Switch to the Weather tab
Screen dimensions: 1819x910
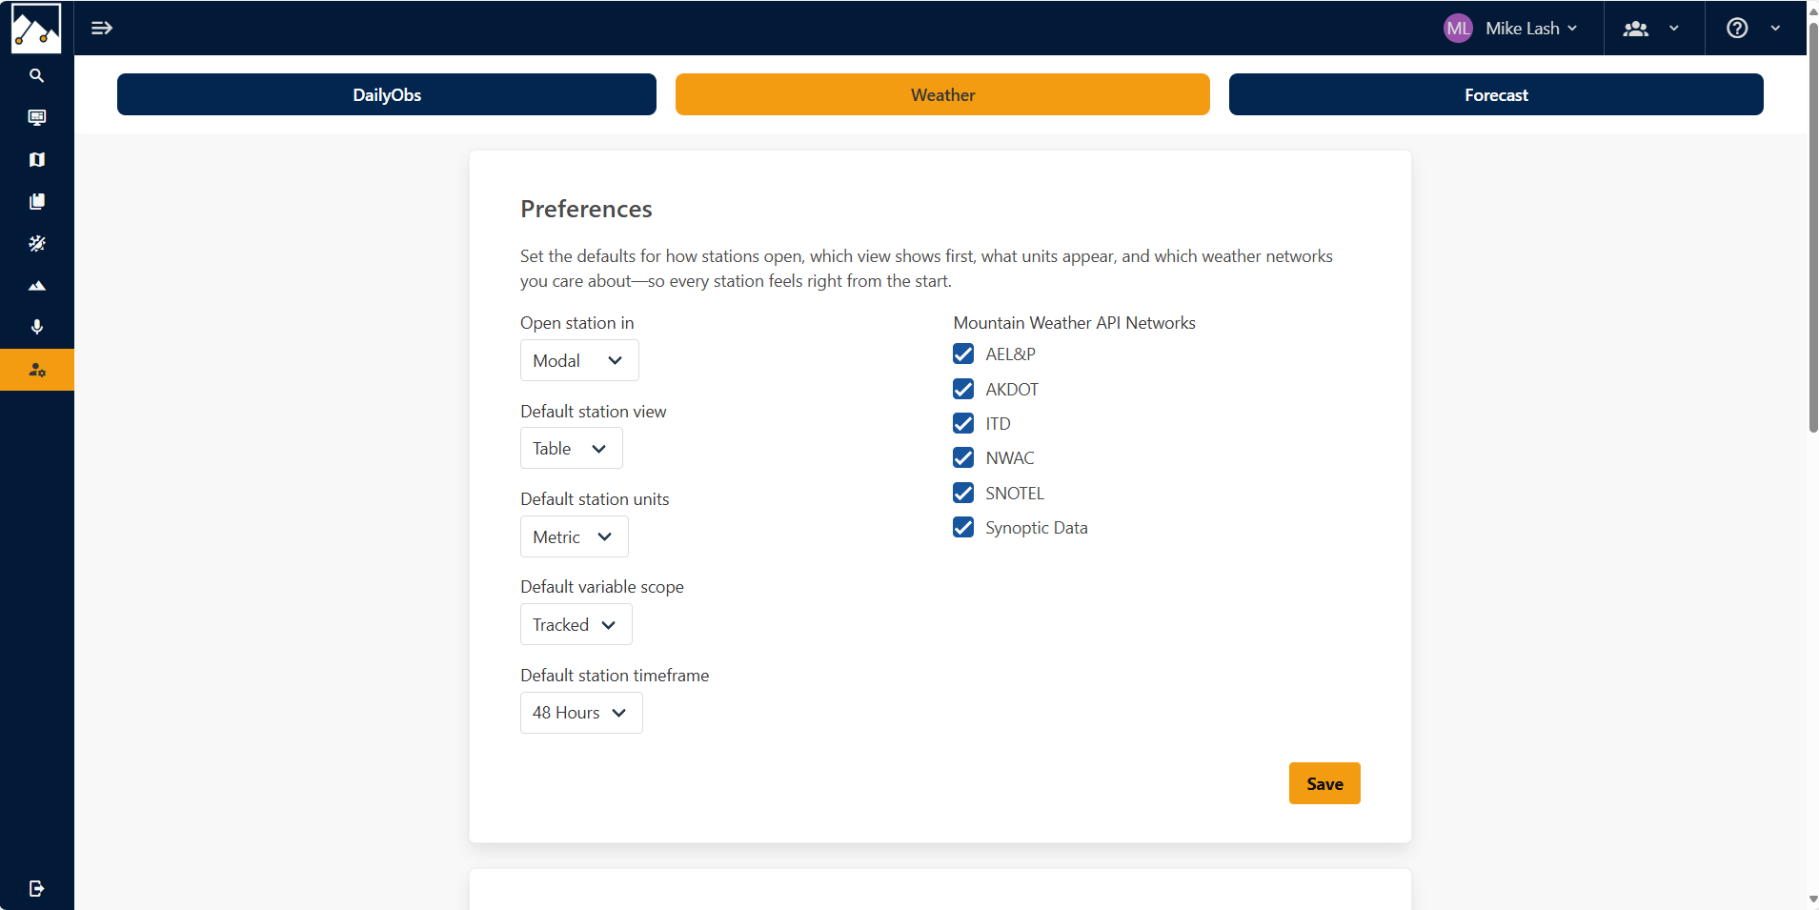pyautogui.click(x=942, y=94)
